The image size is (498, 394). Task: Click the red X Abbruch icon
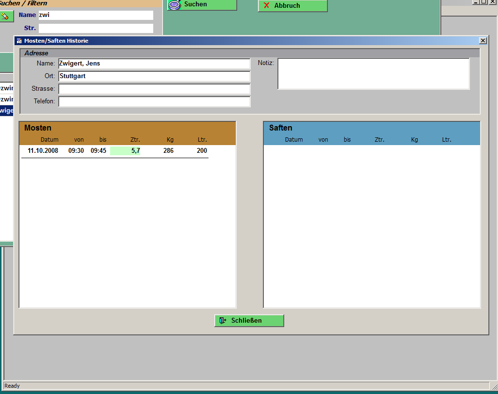click(x=266, y=5)
